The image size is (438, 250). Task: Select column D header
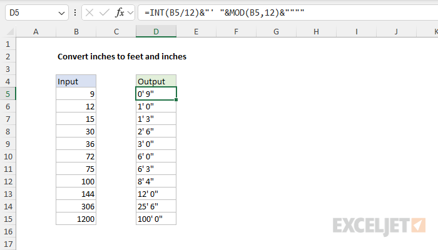pyautogui.click(x=156, y=31)
